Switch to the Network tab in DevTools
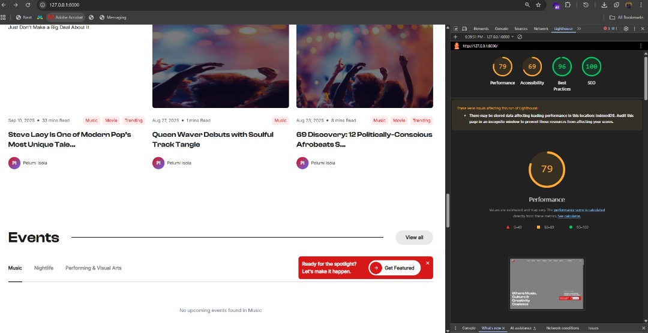This screenshot has width=648, height=333. coord(541,28)
